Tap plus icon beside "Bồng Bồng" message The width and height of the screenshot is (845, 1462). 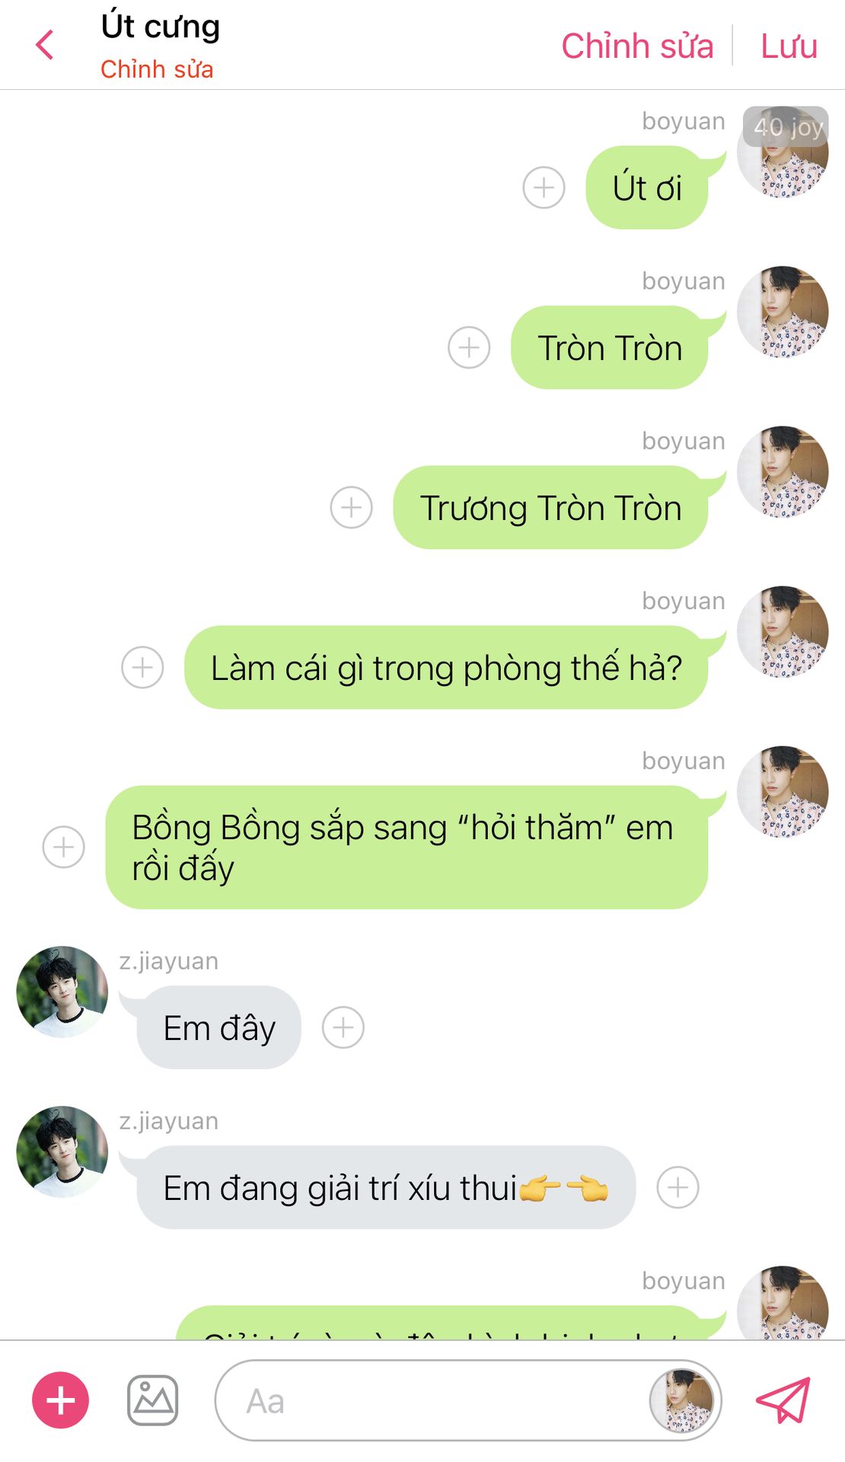63,847
